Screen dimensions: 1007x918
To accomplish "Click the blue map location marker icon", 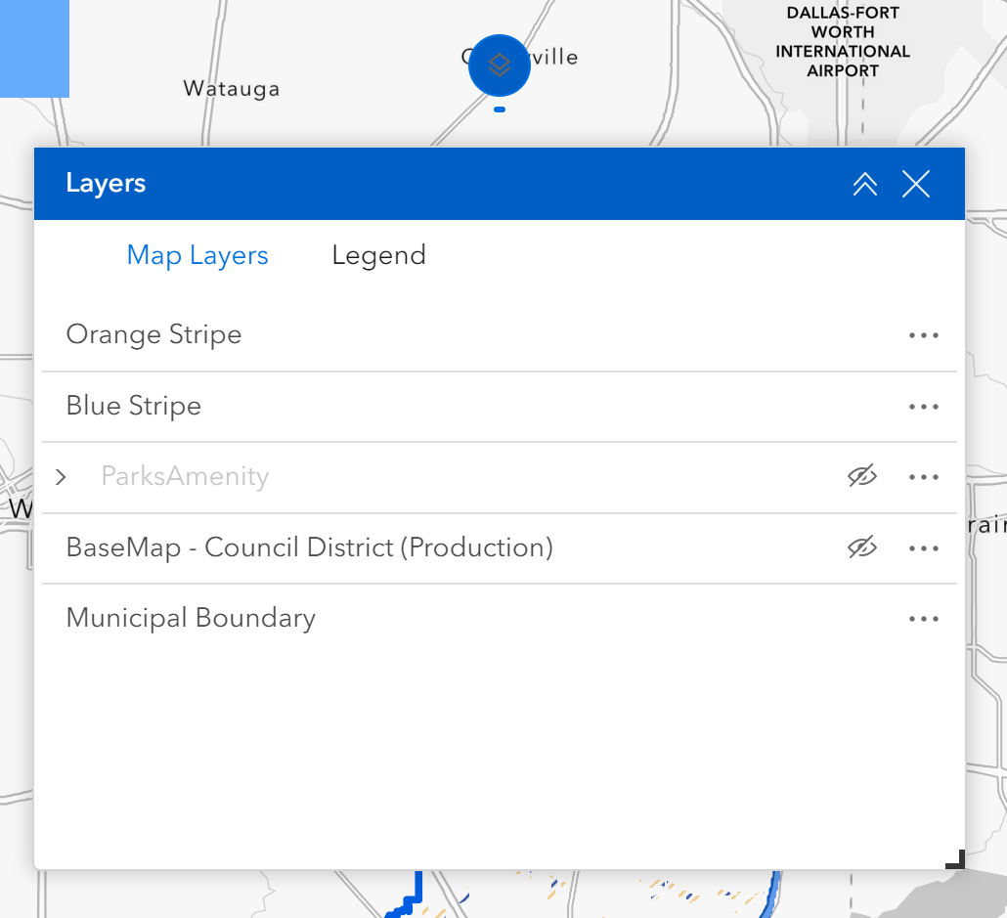I will coord(500,66).
